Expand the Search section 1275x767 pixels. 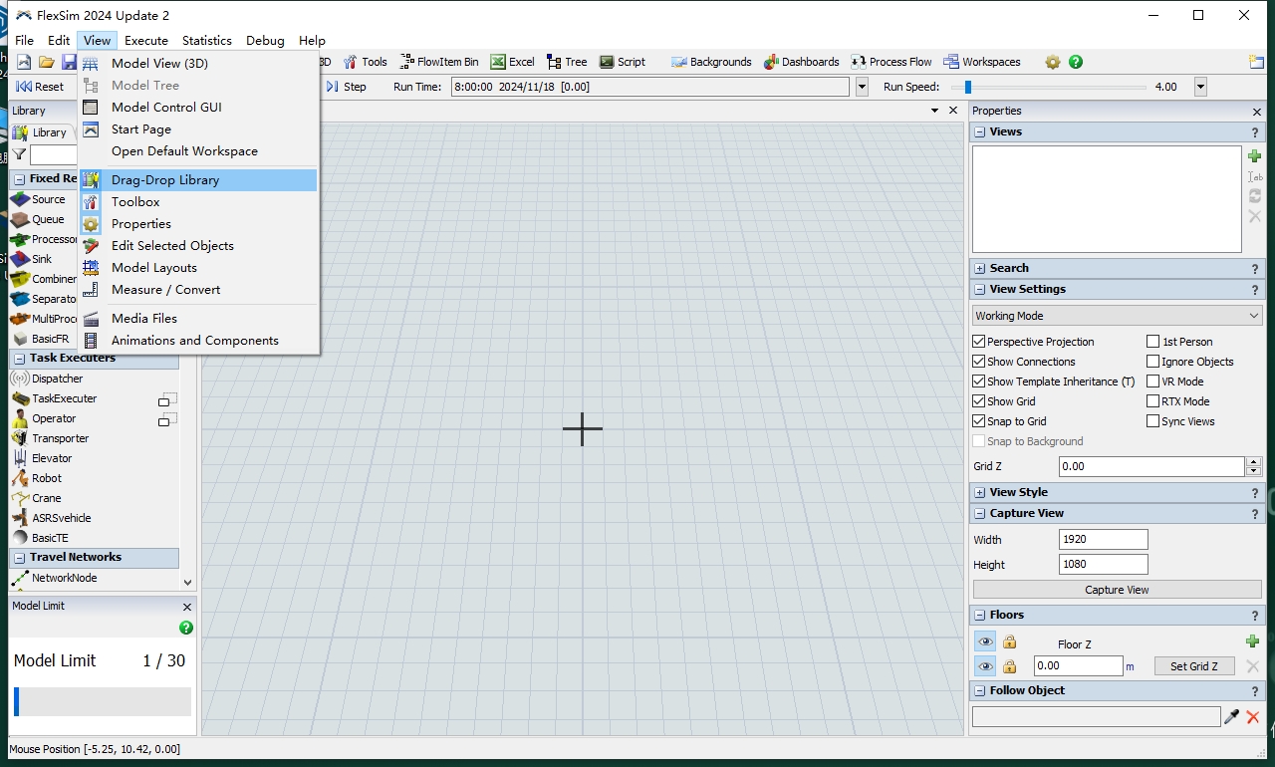pos(980,268)
